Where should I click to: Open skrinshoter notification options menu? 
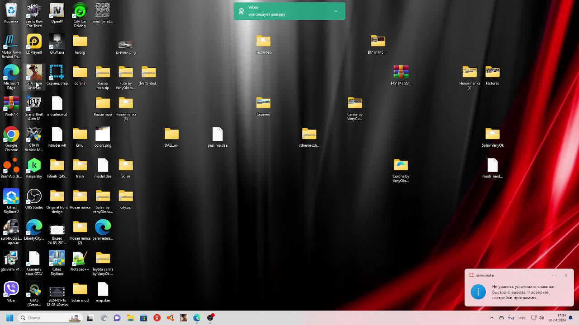click(x=554, y=275)
